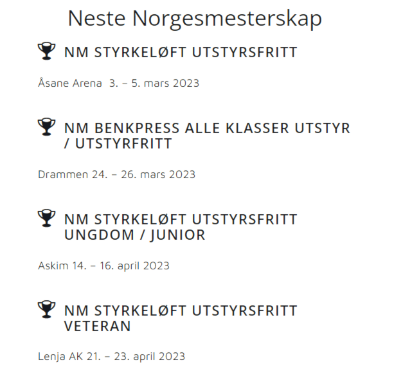Image resolution: width=394 pixels, height=369 pixels.
Task: Click the '14. – 16. april 2023' date
Action: coord(121,266)
